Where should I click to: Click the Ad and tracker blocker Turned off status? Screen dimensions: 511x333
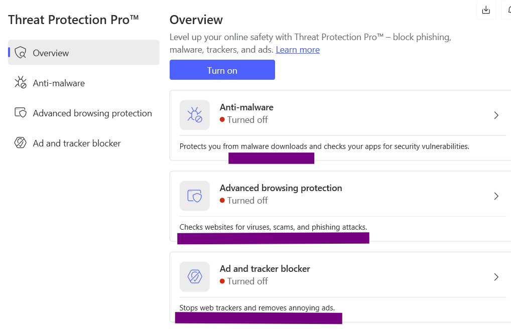[x=247, y=281]
